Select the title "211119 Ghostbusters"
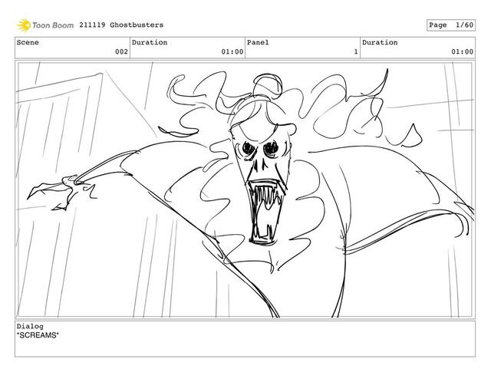Image resolution: width=491 pixels, height=379 pixels. tap(121, 25)
